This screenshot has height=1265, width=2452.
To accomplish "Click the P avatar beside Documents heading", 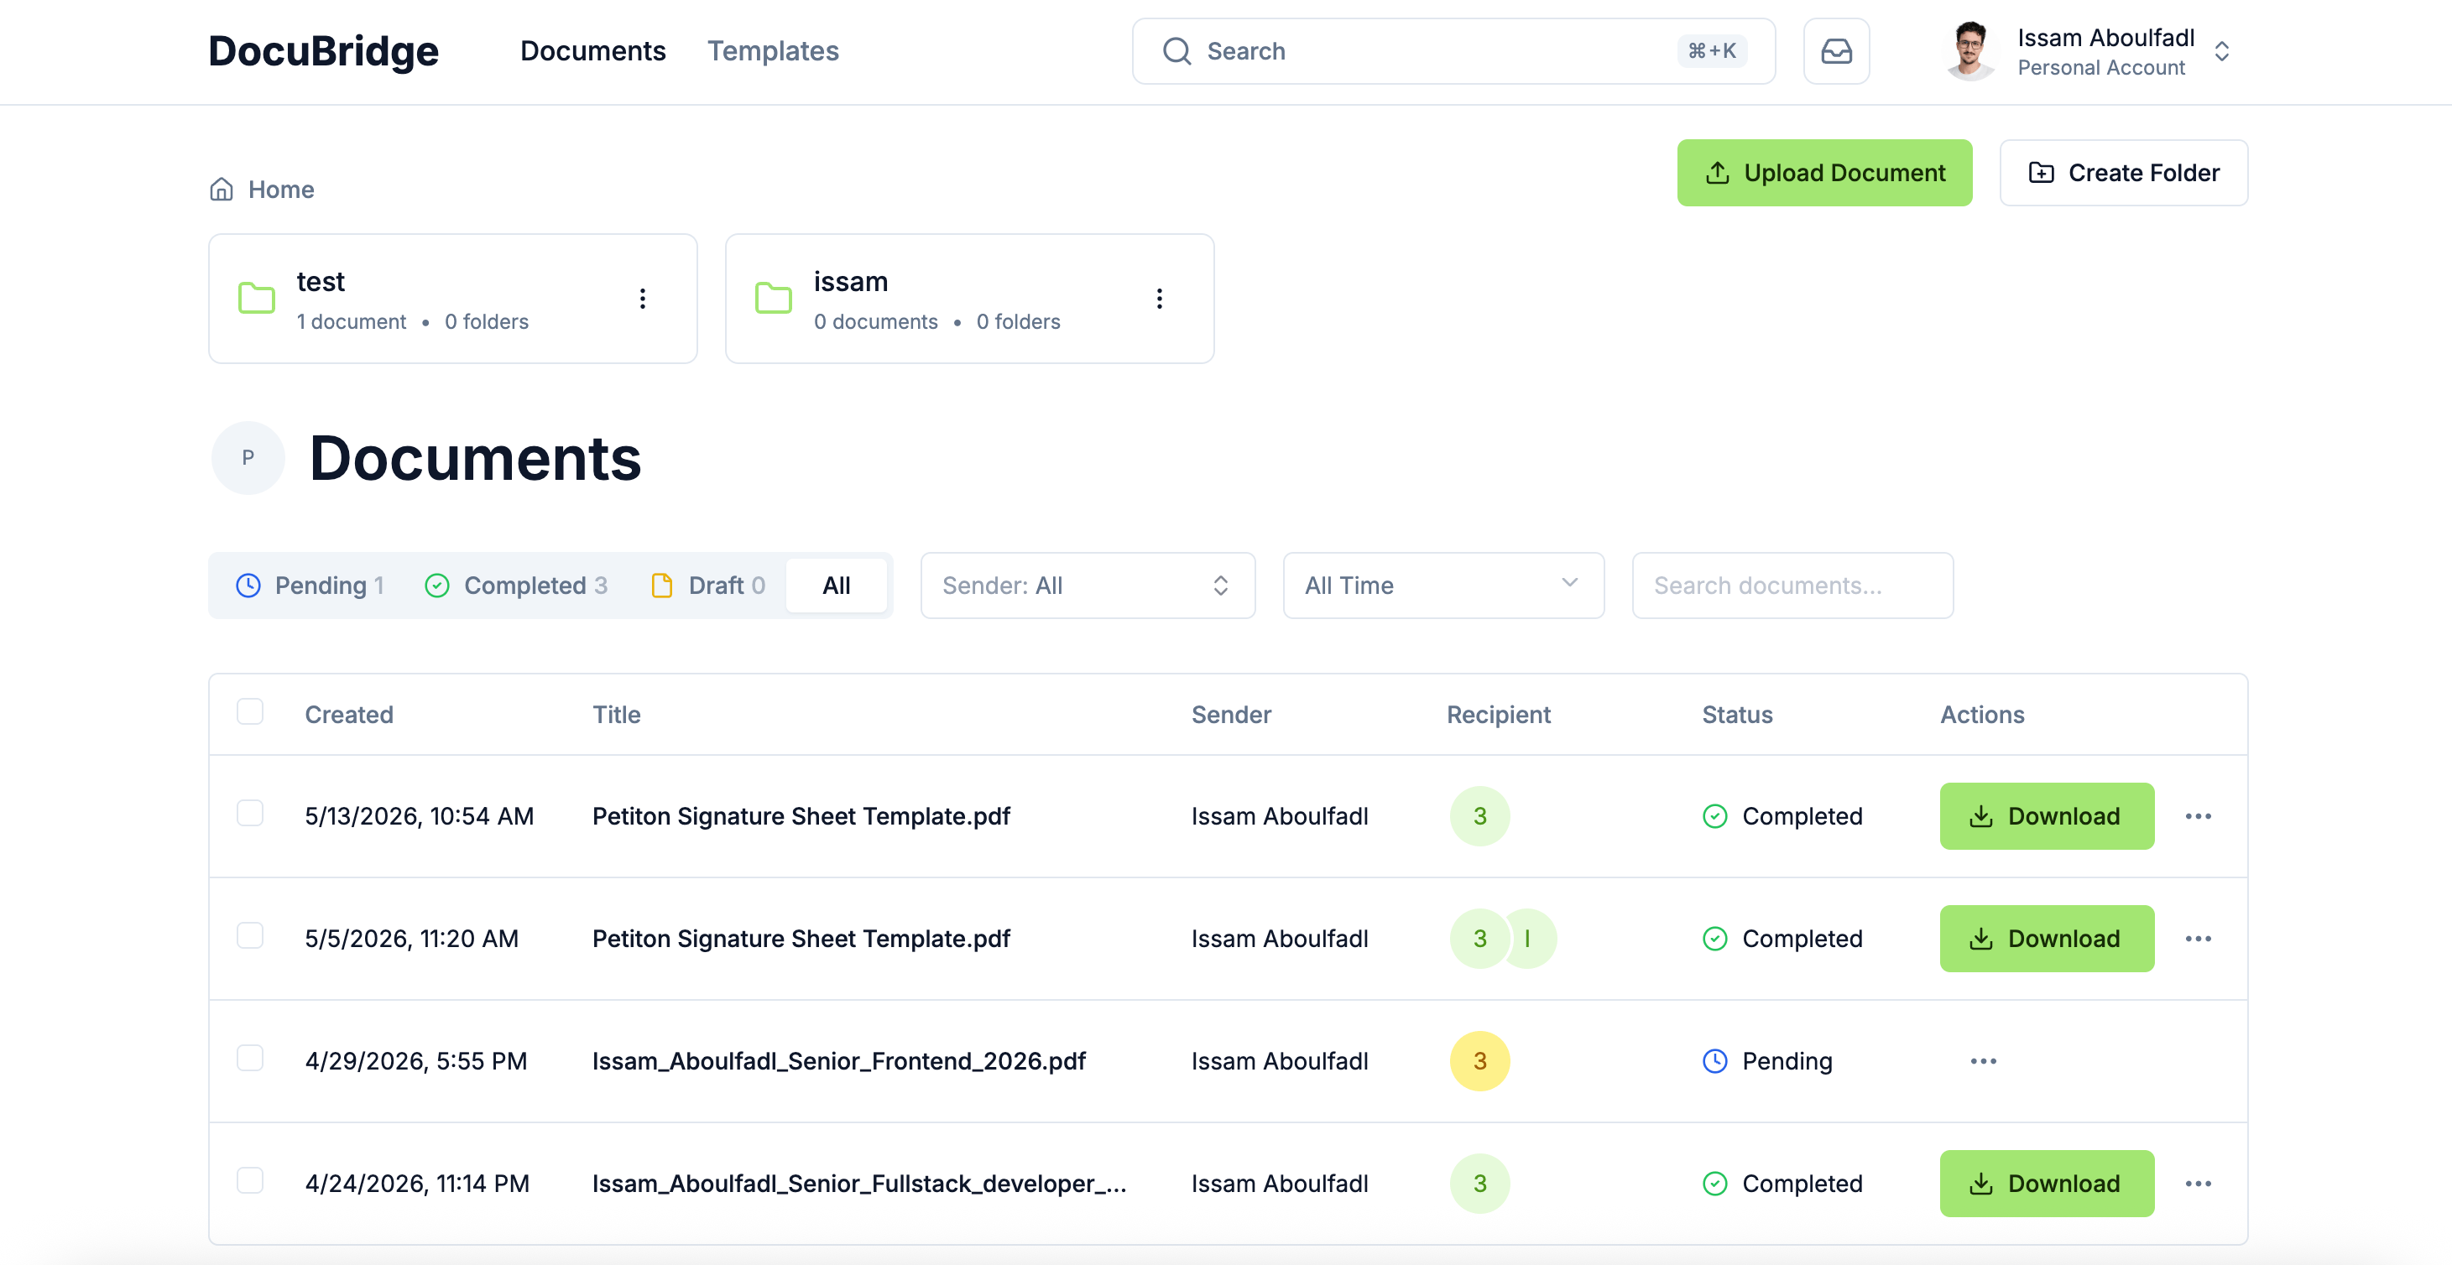I will click(248, 458).
